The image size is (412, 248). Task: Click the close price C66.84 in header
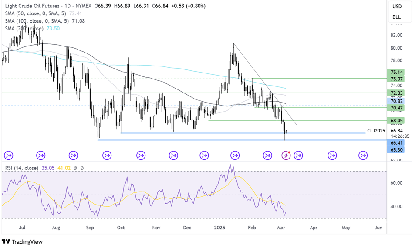[x=160, y=6]
